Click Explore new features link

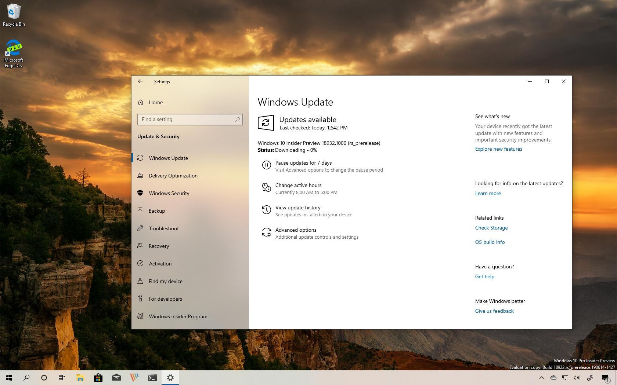(498, 149)
